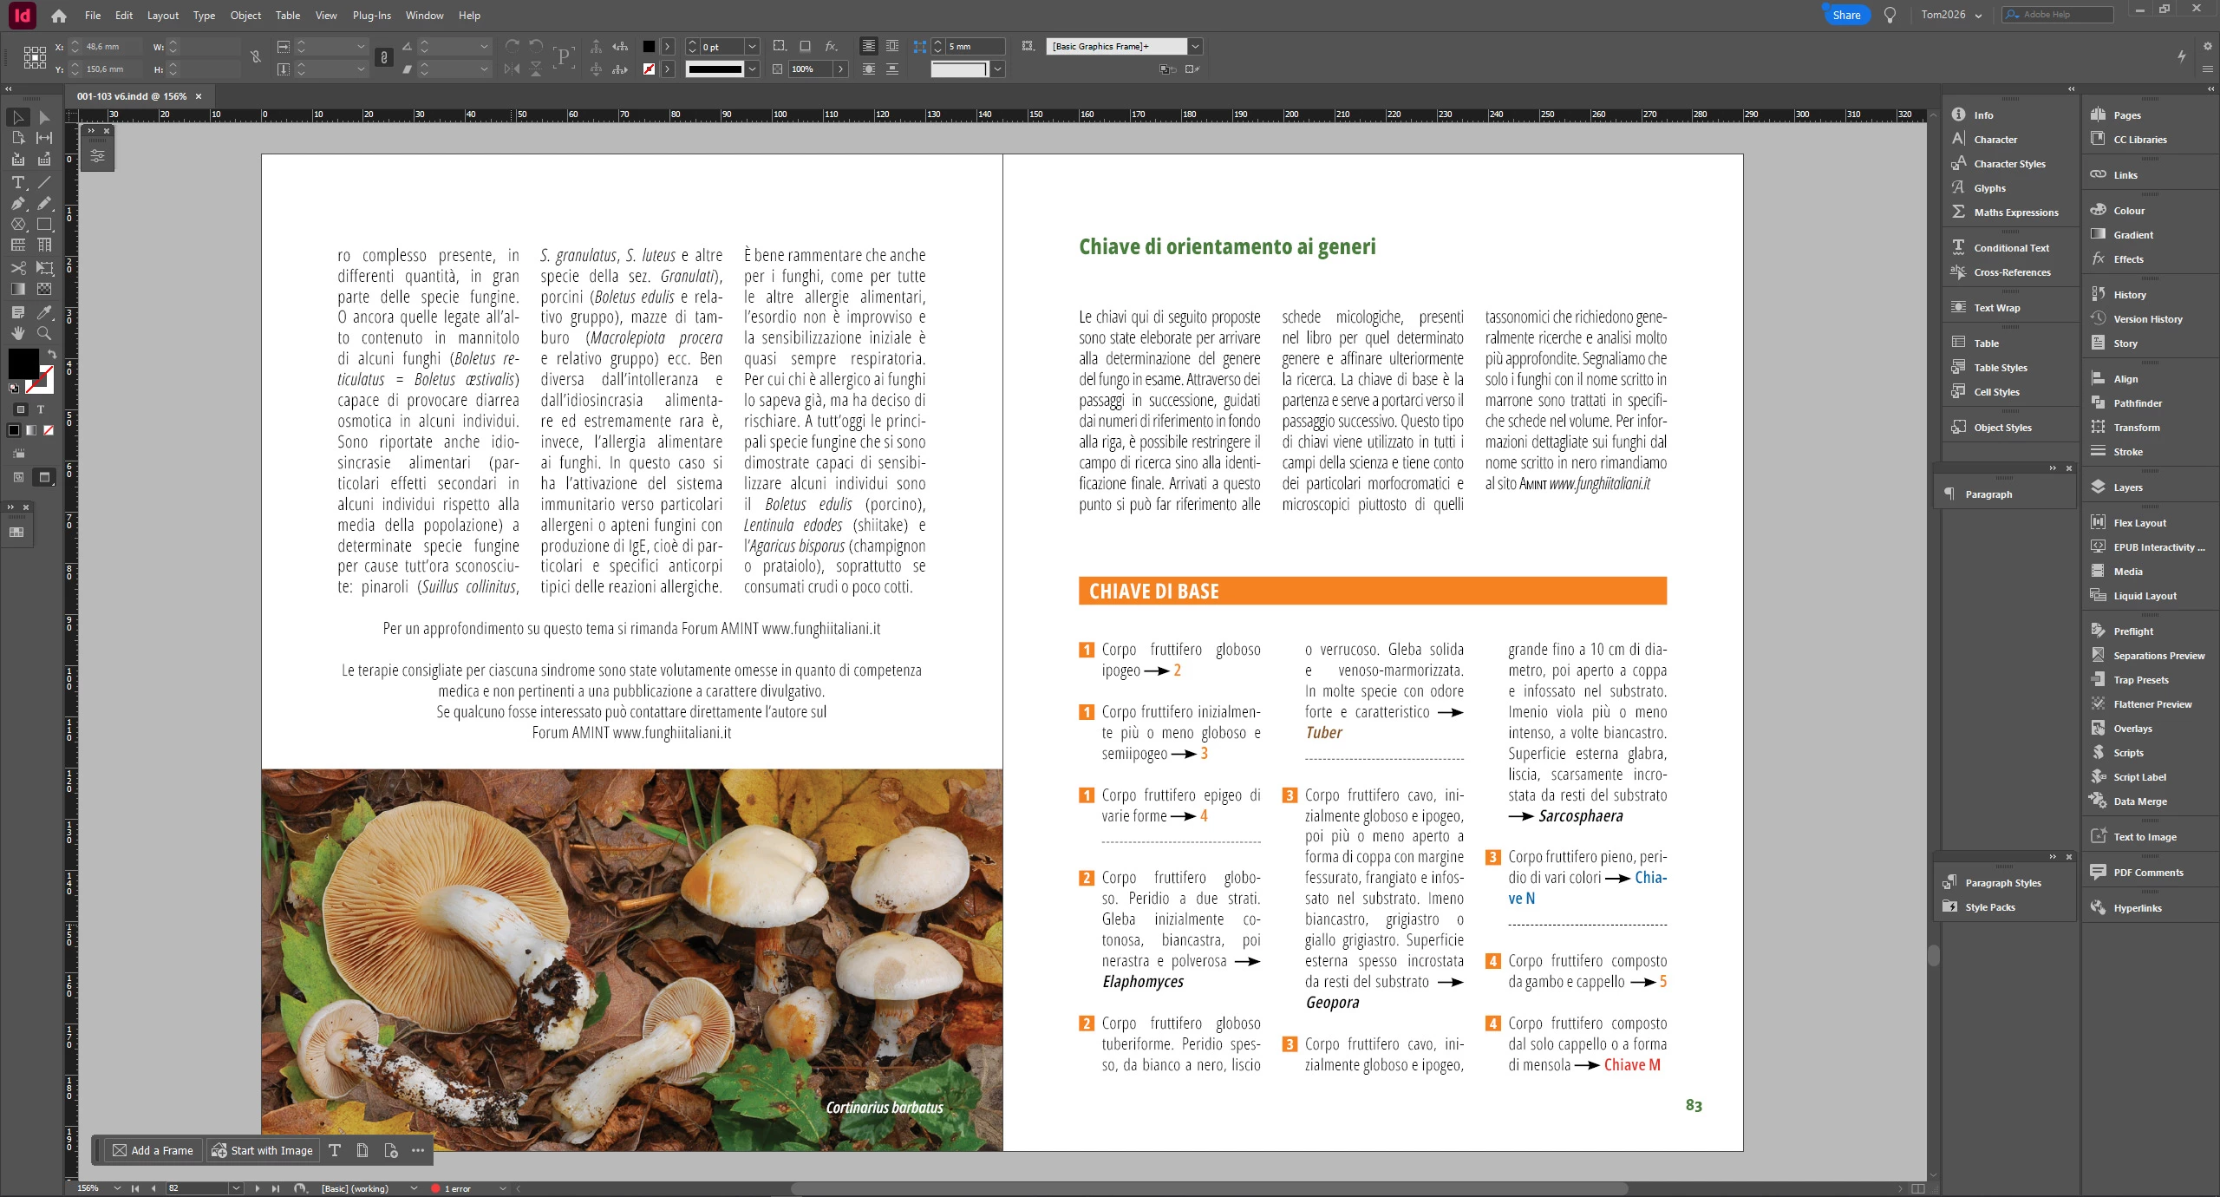Pick the Pen tool
The height and width of the screenshot is (1197, 2220).
click(17, 203)
